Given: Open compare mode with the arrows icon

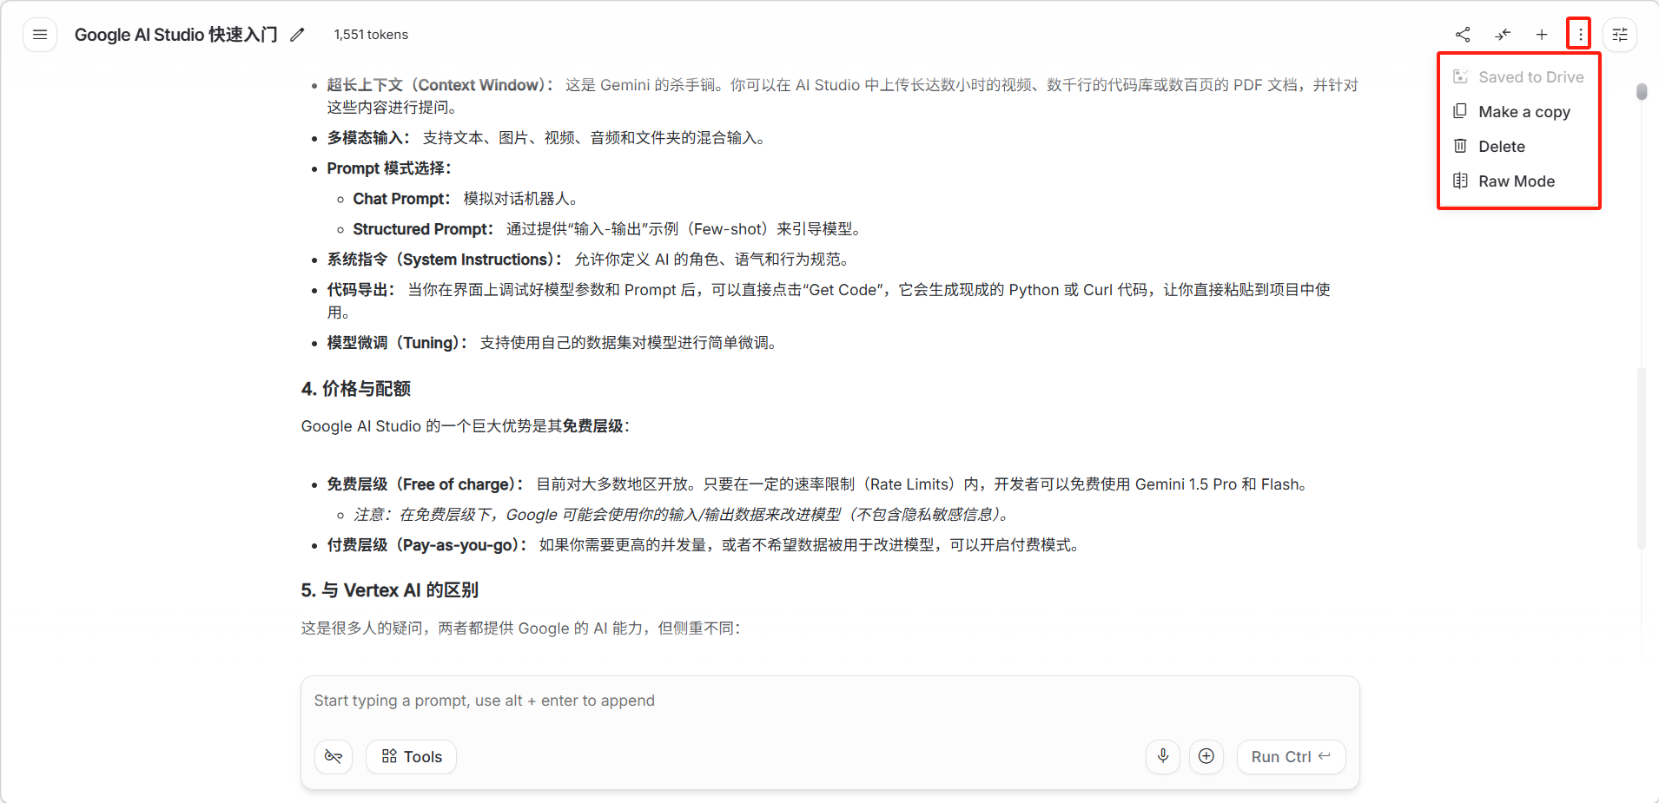Looking at the screenshot, I should click(1502, 35).
